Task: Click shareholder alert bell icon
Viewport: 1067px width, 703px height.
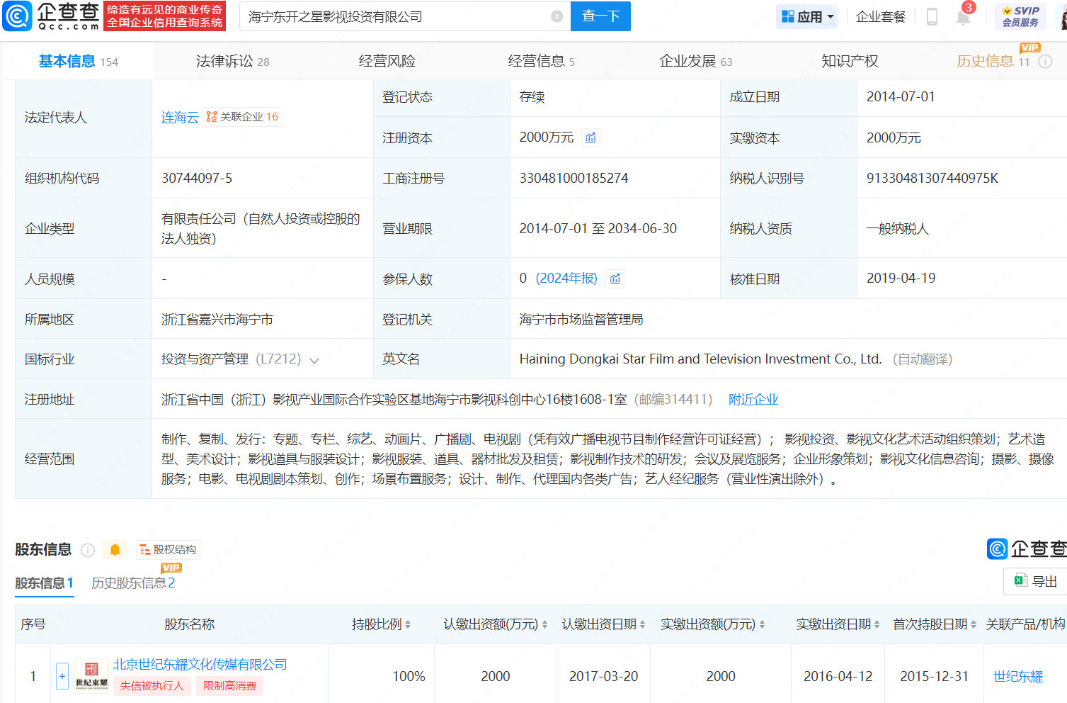Action: click(115, 550)
